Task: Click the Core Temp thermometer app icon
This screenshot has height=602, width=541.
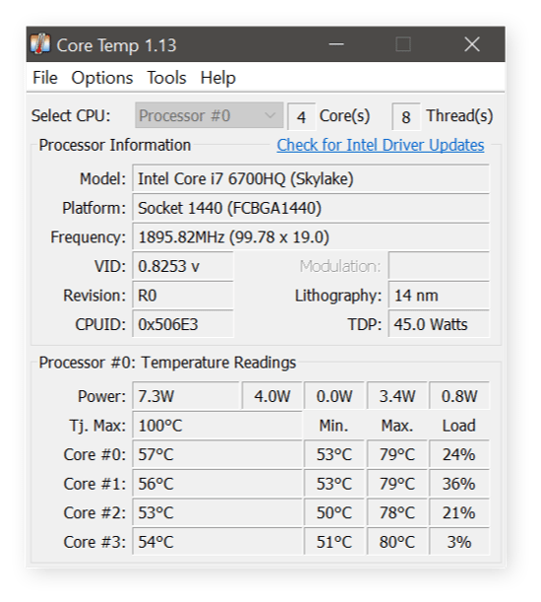Action: tap(40, 44)
